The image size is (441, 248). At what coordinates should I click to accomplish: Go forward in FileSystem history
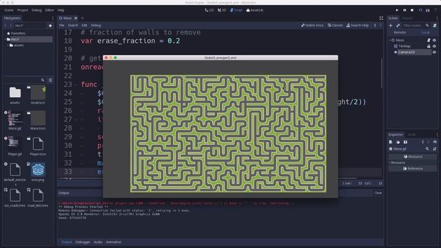[11, 25]
